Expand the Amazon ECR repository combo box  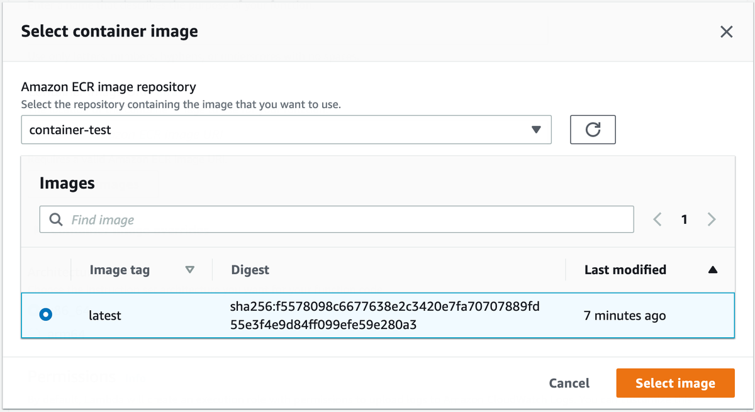[286, 129]
